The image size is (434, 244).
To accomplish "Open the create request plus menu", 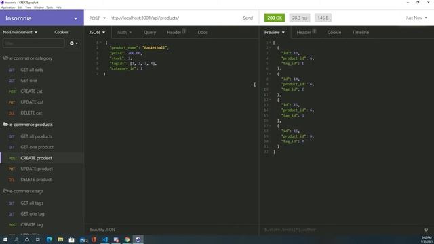I will click(x=74, y=43).
